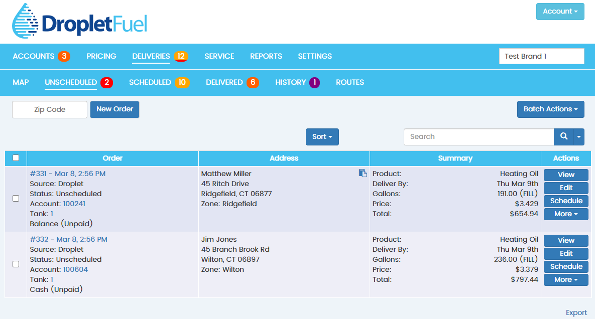Click the New Order button
Screen dimensions: 595x319
(x=114, y=109)
